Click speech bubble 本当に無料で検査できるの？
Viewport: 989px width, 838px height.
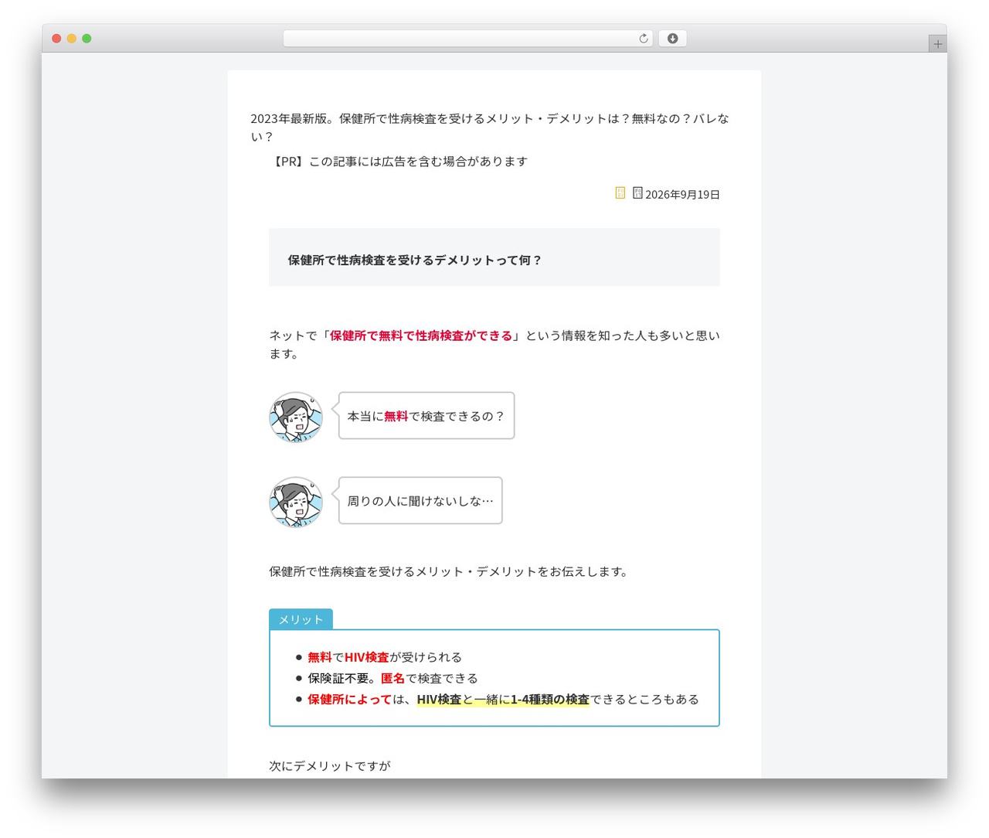click(427, 416)
